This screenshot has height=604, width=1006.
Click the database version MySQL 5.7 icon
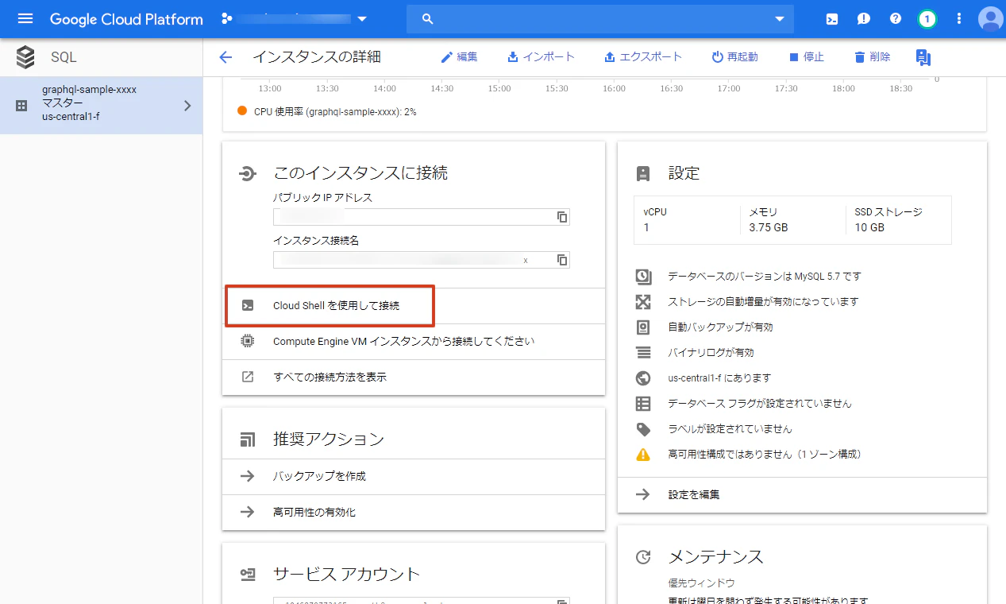coord(643,277)
